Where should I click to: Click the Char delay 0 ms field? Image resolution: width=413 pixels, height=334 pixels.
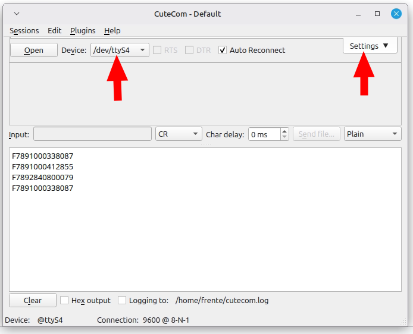pos(264,134)
